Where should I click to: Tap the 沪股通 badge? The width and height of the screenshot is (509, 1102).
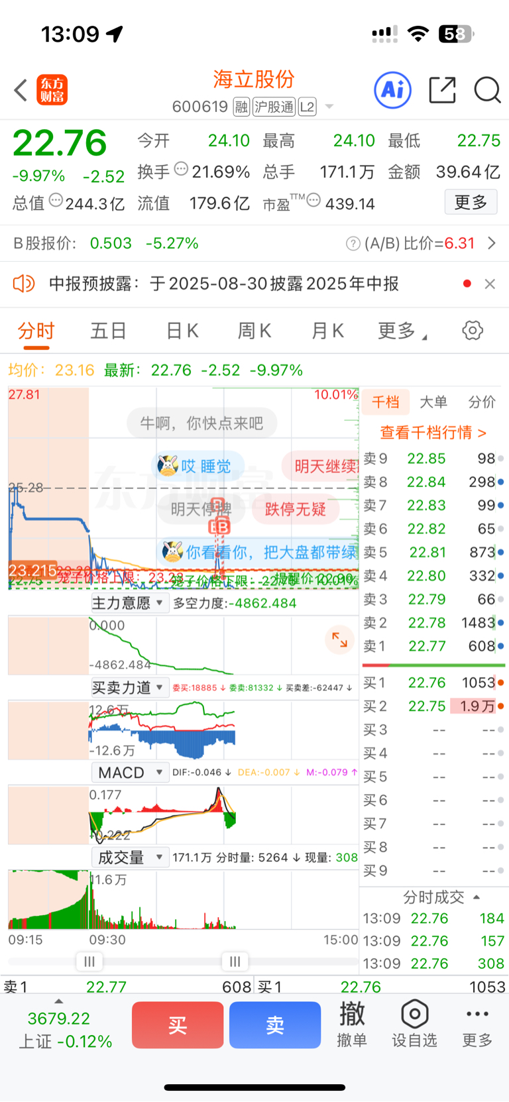tap(274, 107)
